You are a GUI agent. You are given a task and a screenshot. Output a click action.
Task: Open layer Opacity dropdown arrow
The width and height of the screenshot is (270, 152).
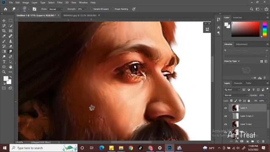click(x=267, y=95)
